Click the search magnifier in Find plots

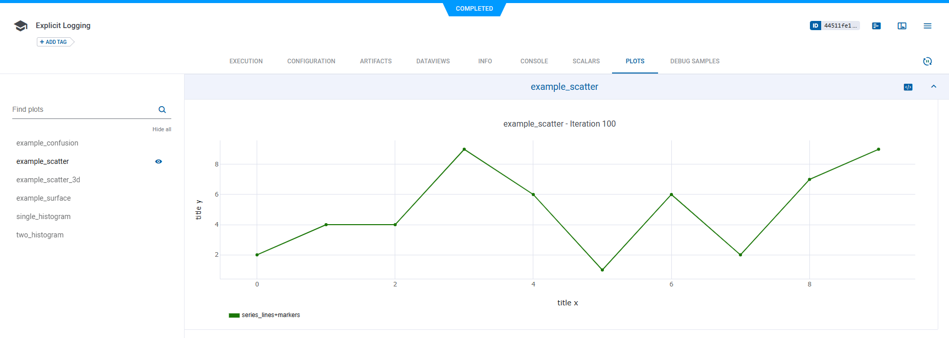(162, 110)
